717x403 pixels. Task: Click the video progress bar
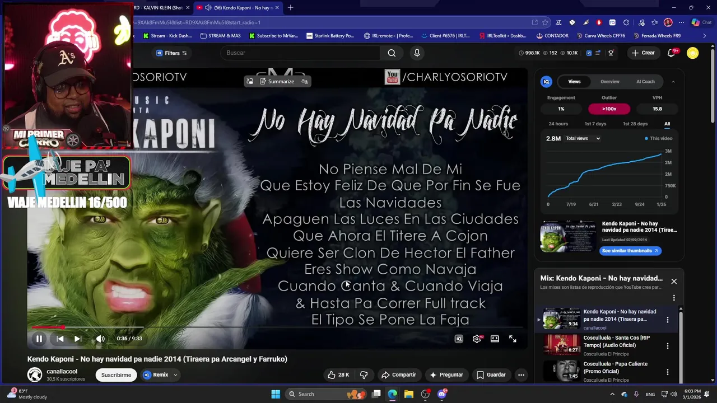pos(277,327)
